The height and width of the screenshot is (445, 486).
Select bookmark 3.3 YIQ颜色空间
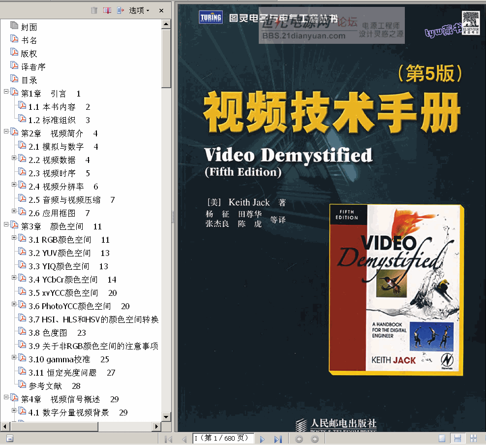(68, 266)
